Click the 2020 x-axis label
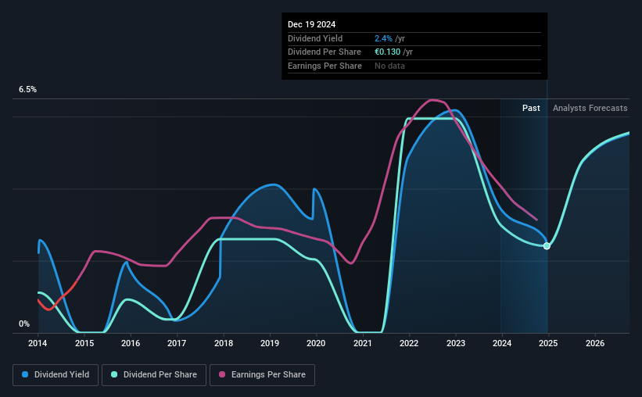 316,343
